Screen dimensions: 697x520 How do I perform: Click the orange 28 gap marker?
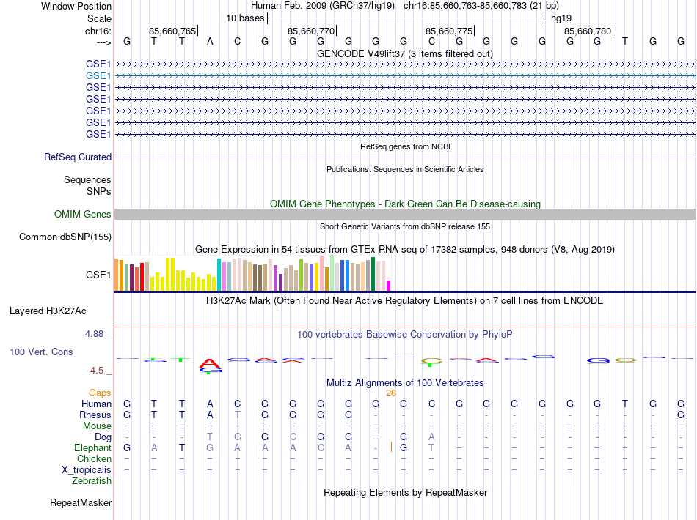[x=391, y=393]
